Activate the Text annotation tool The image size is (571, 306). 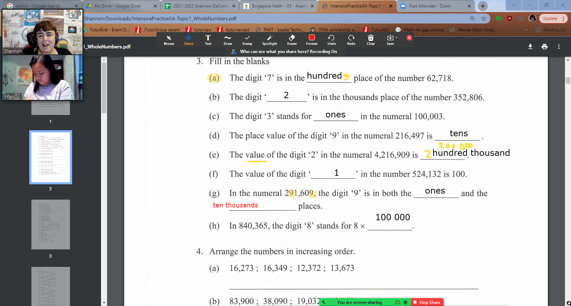208,40
